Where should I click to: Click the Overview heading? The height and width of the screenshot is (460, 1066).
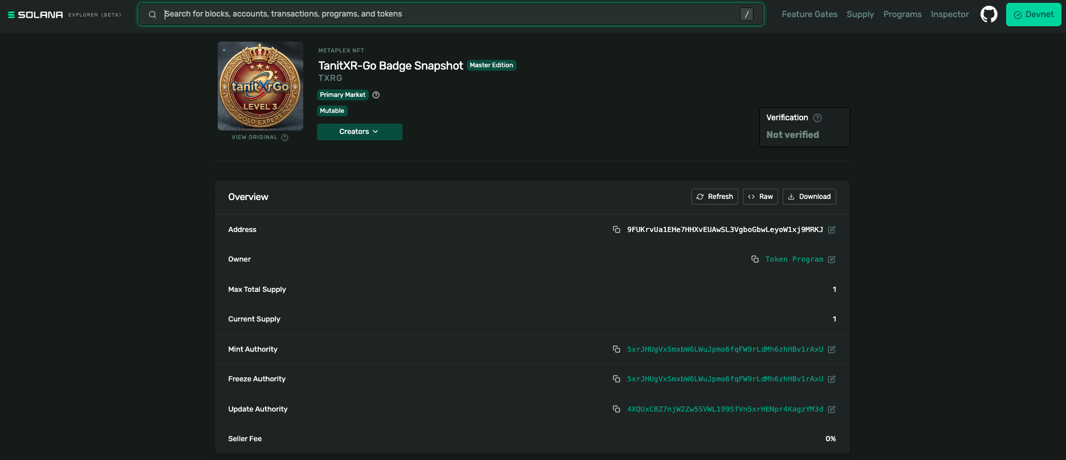(x=248, y=197)
